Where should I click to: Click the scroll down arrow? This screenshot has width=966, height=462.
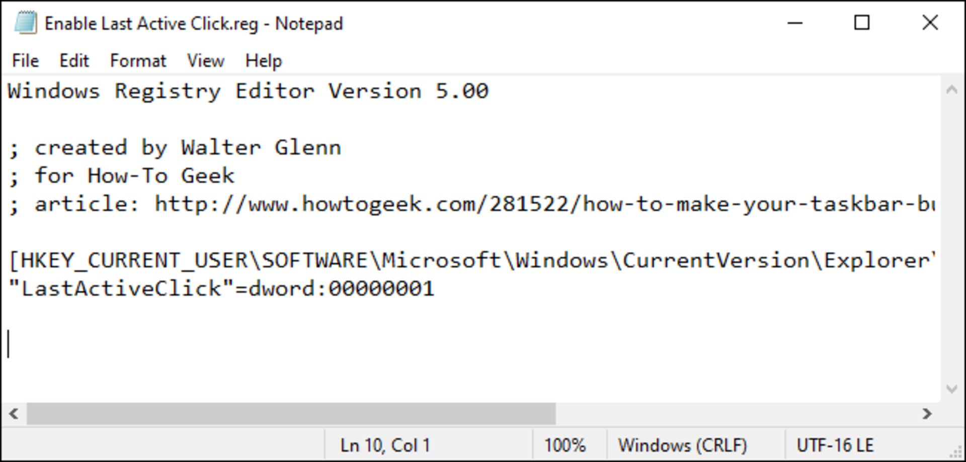[x=951, y=389]
